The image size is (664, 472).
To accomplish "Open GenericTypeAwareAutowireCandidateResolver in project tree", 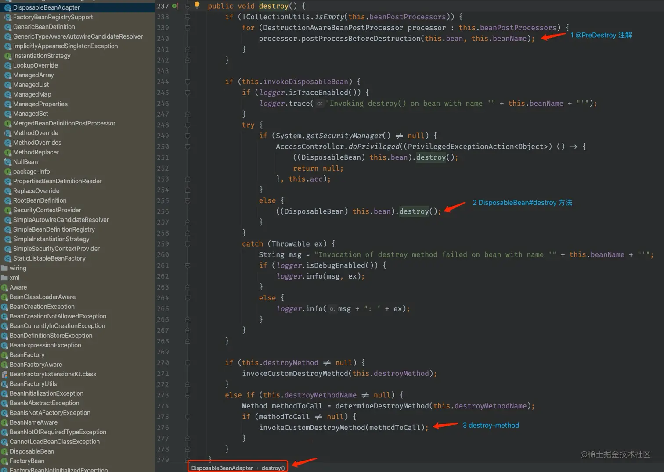I will 78,36.
